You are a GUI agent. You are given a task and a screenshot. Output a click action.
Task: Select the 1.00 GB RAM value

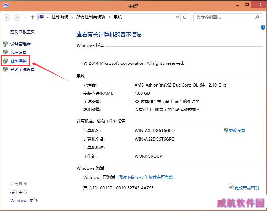(142, 93)
